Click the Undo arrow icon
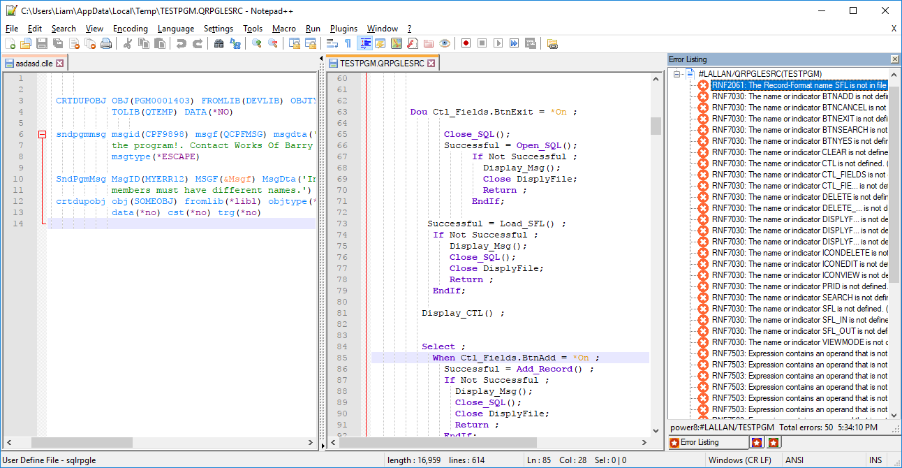The image size is (902, 468). point(182,43)
